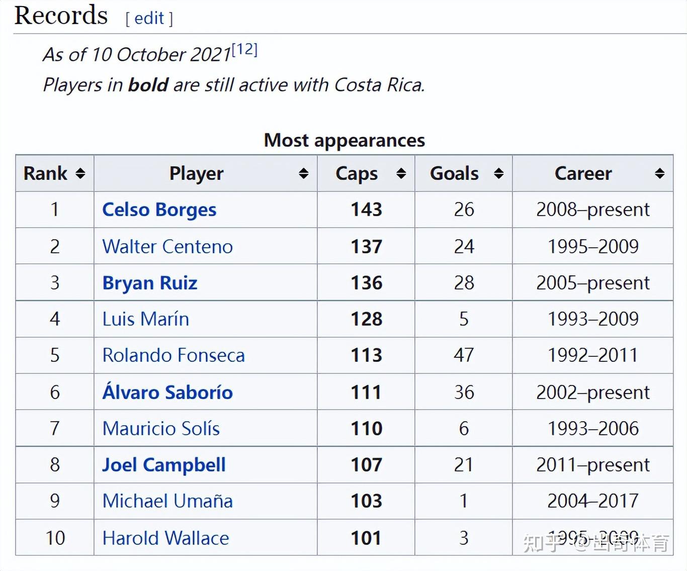Click the Luis Marín link

pos(145,319)
